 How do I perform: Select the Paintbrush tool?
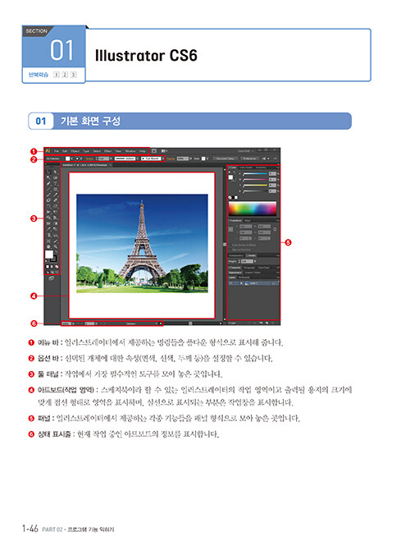(48, 195)
